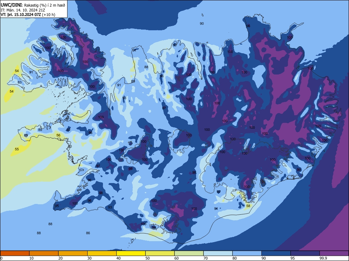
Task: Click the dark orange 0–10 legend swatch
Action: point(15,253)
